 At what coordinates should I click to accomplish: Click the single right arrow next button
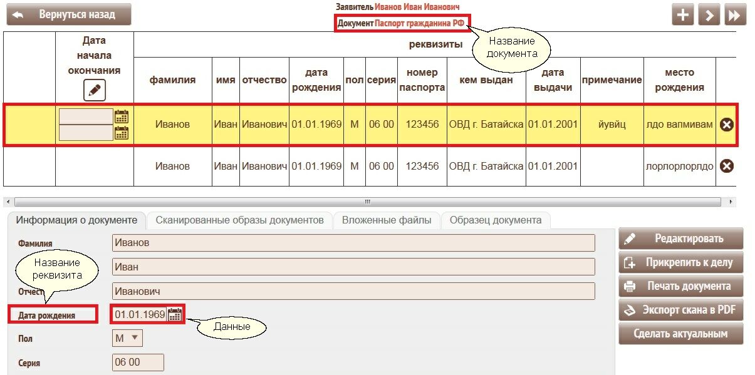(x=709, y=15)
